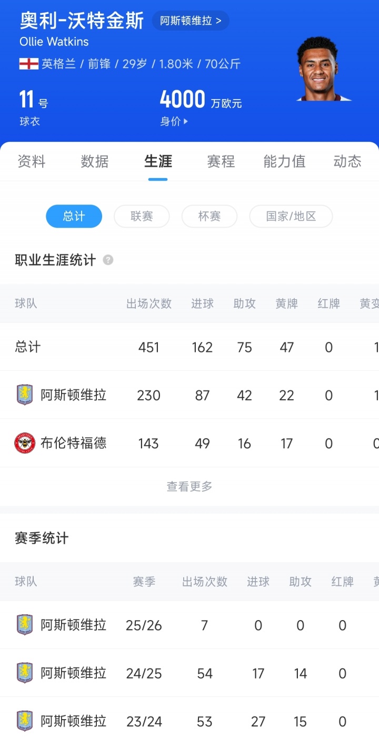Open the 能力值 tab
This screenshot has width=379, height=737.
point(284,162)
